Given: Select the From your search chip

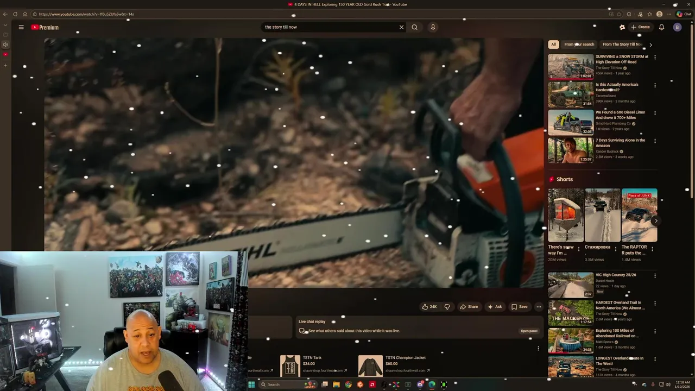Looking at the screenshot, I should (x=579, y=45).
